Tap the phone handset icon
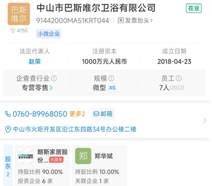Image resolution: width=212 pixels, height=186 pixels. point(8,114)
